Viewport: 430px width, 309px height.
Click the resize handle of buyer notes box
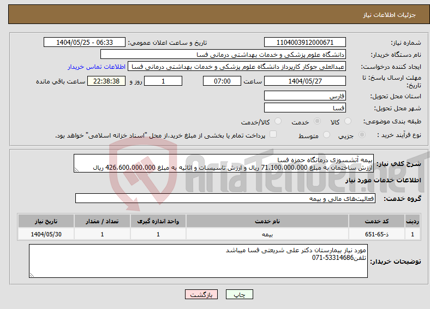tap(32, 275)
